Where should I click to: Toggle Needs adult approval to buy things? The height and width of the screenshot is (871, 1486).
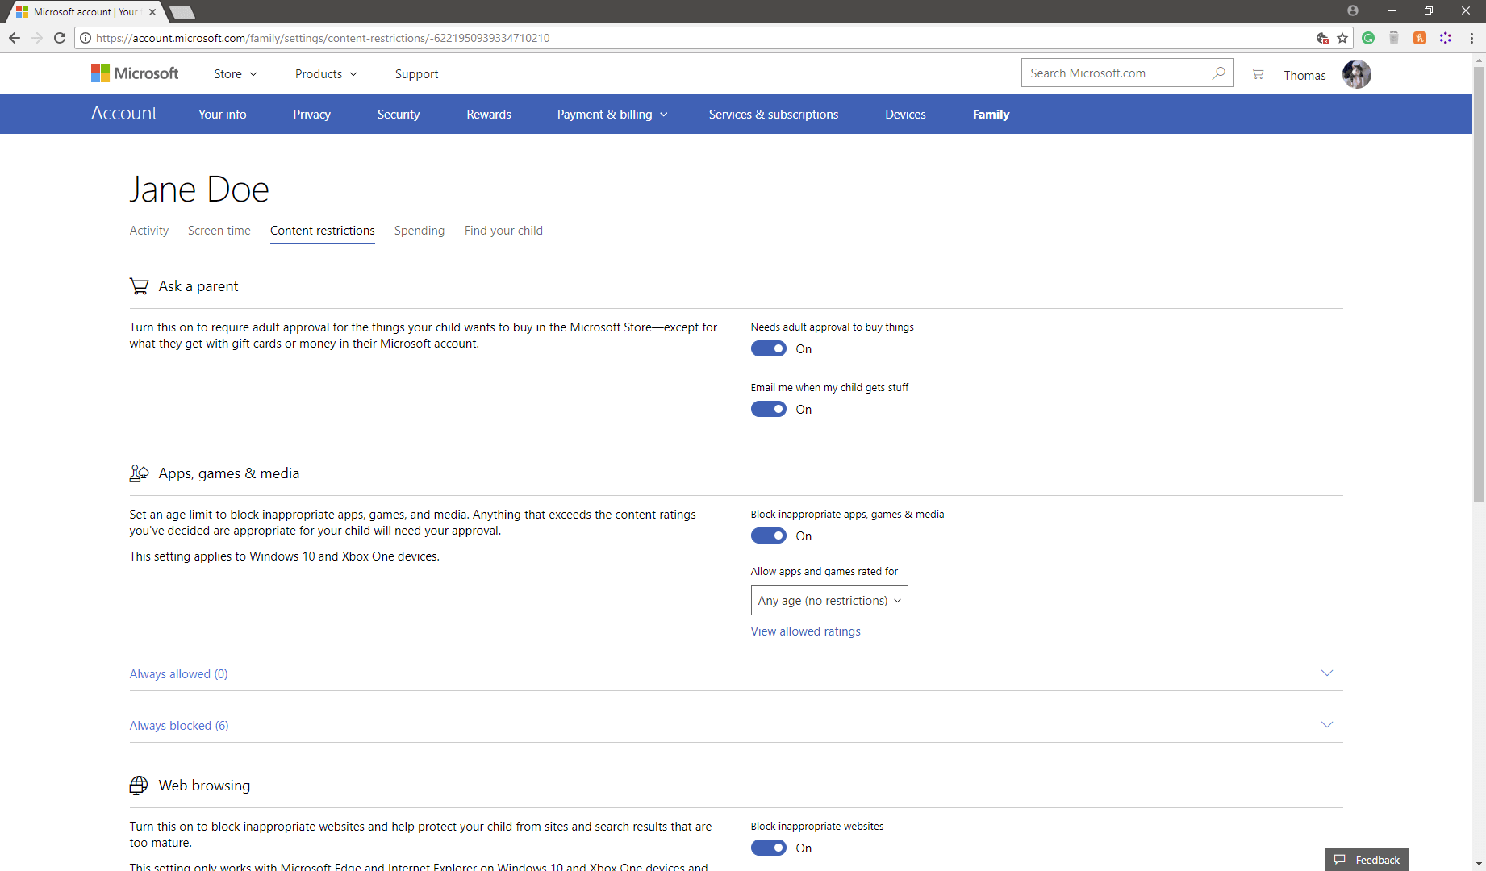click(x=769, y=348)
